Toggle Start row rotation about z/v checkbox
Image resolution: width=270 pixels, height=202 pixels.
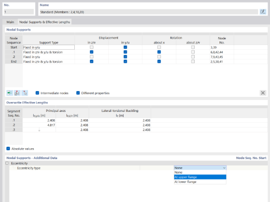point(193,47)
